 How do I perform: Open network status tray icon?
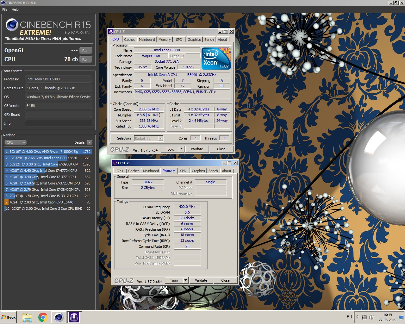pyautogui.click(x=364, y=317)
